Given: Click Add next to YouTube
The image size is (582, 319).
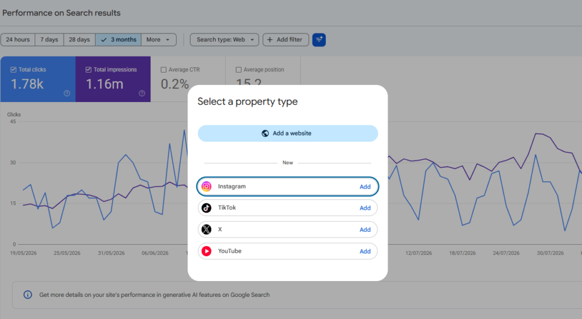Looking at the screenshot, I should tap(365, 251).
